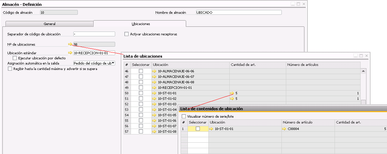This screenshot has width=387, height=154.
Task: Click Ubicación header in contents list
Action: (245, 122)
